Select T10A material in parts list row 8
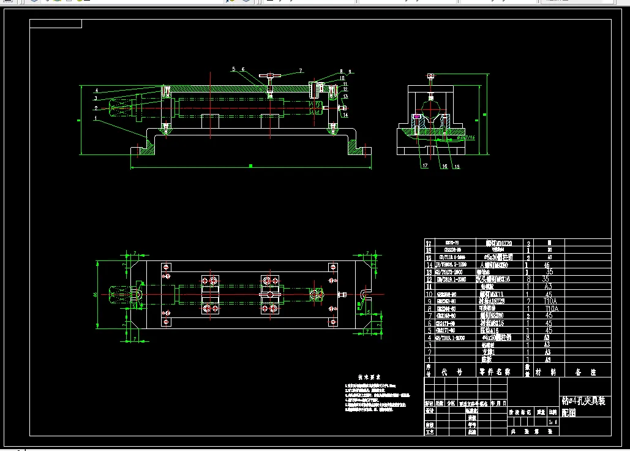The width and height of the screenshot is (630, 451). (551, 308)
